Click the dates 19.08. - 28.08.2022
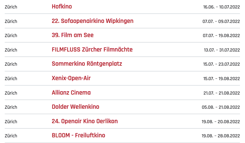 coord(221,136)
